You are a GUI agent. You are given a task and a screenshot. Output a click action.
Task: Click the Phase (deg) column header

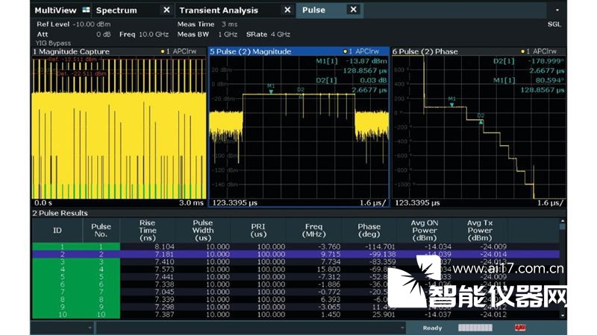pyautogui.click(x=369, y=230)
